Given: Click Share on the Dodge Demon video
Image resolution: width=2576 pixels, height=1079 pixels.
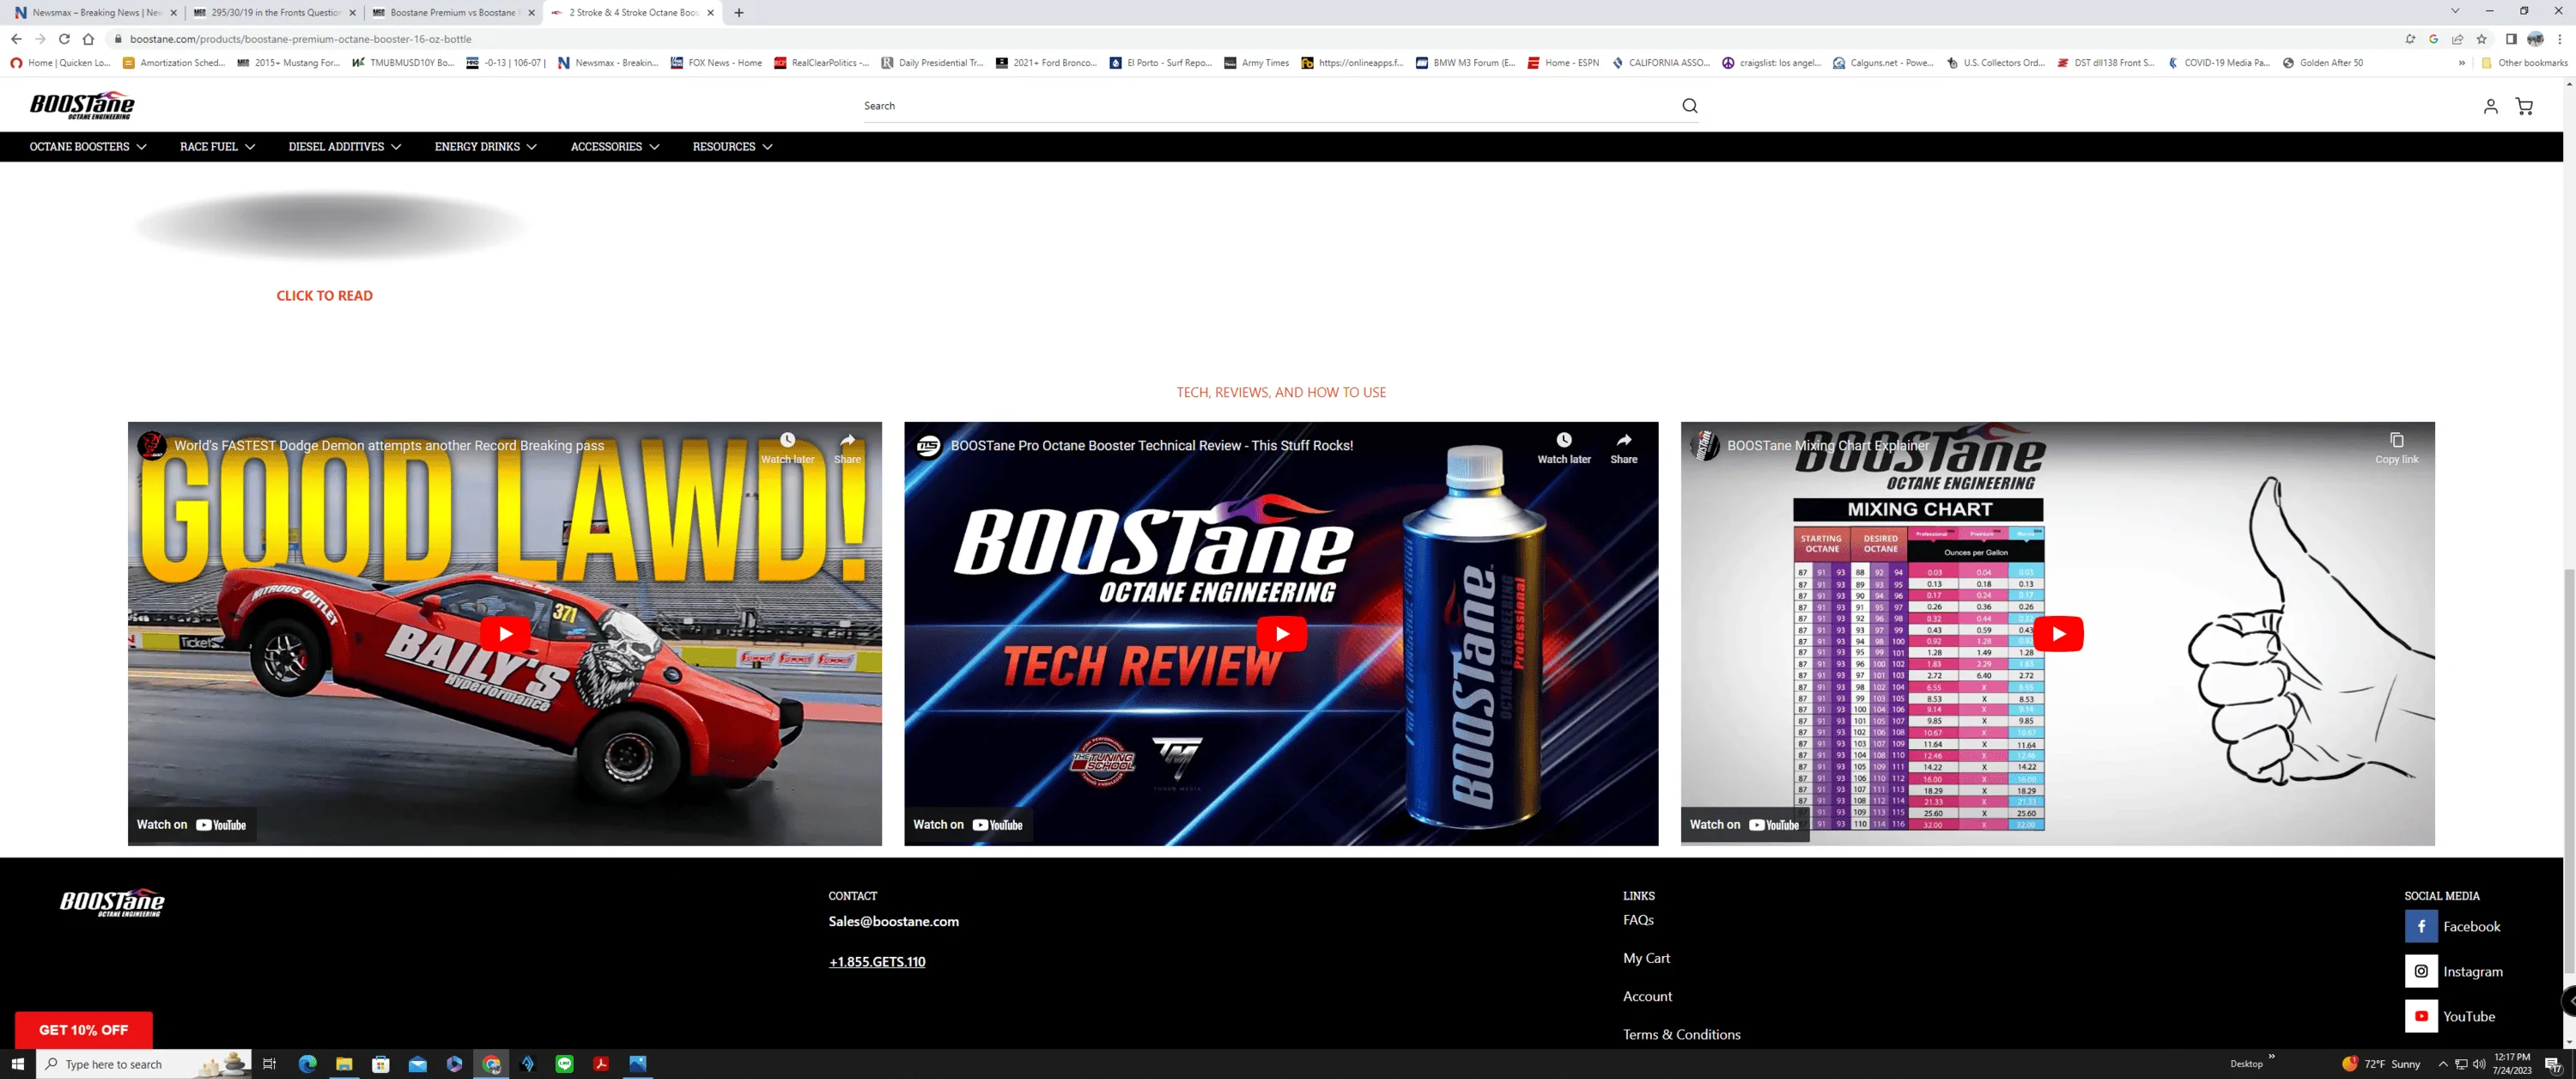Looking at the screenshot, I should tap(847, 448).
